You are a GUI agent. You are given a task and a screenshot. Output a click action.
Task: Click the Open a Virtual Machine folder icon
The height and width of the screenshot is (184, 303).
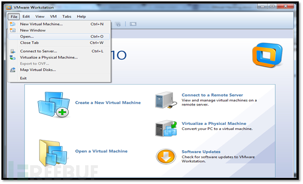coord(53,153)
